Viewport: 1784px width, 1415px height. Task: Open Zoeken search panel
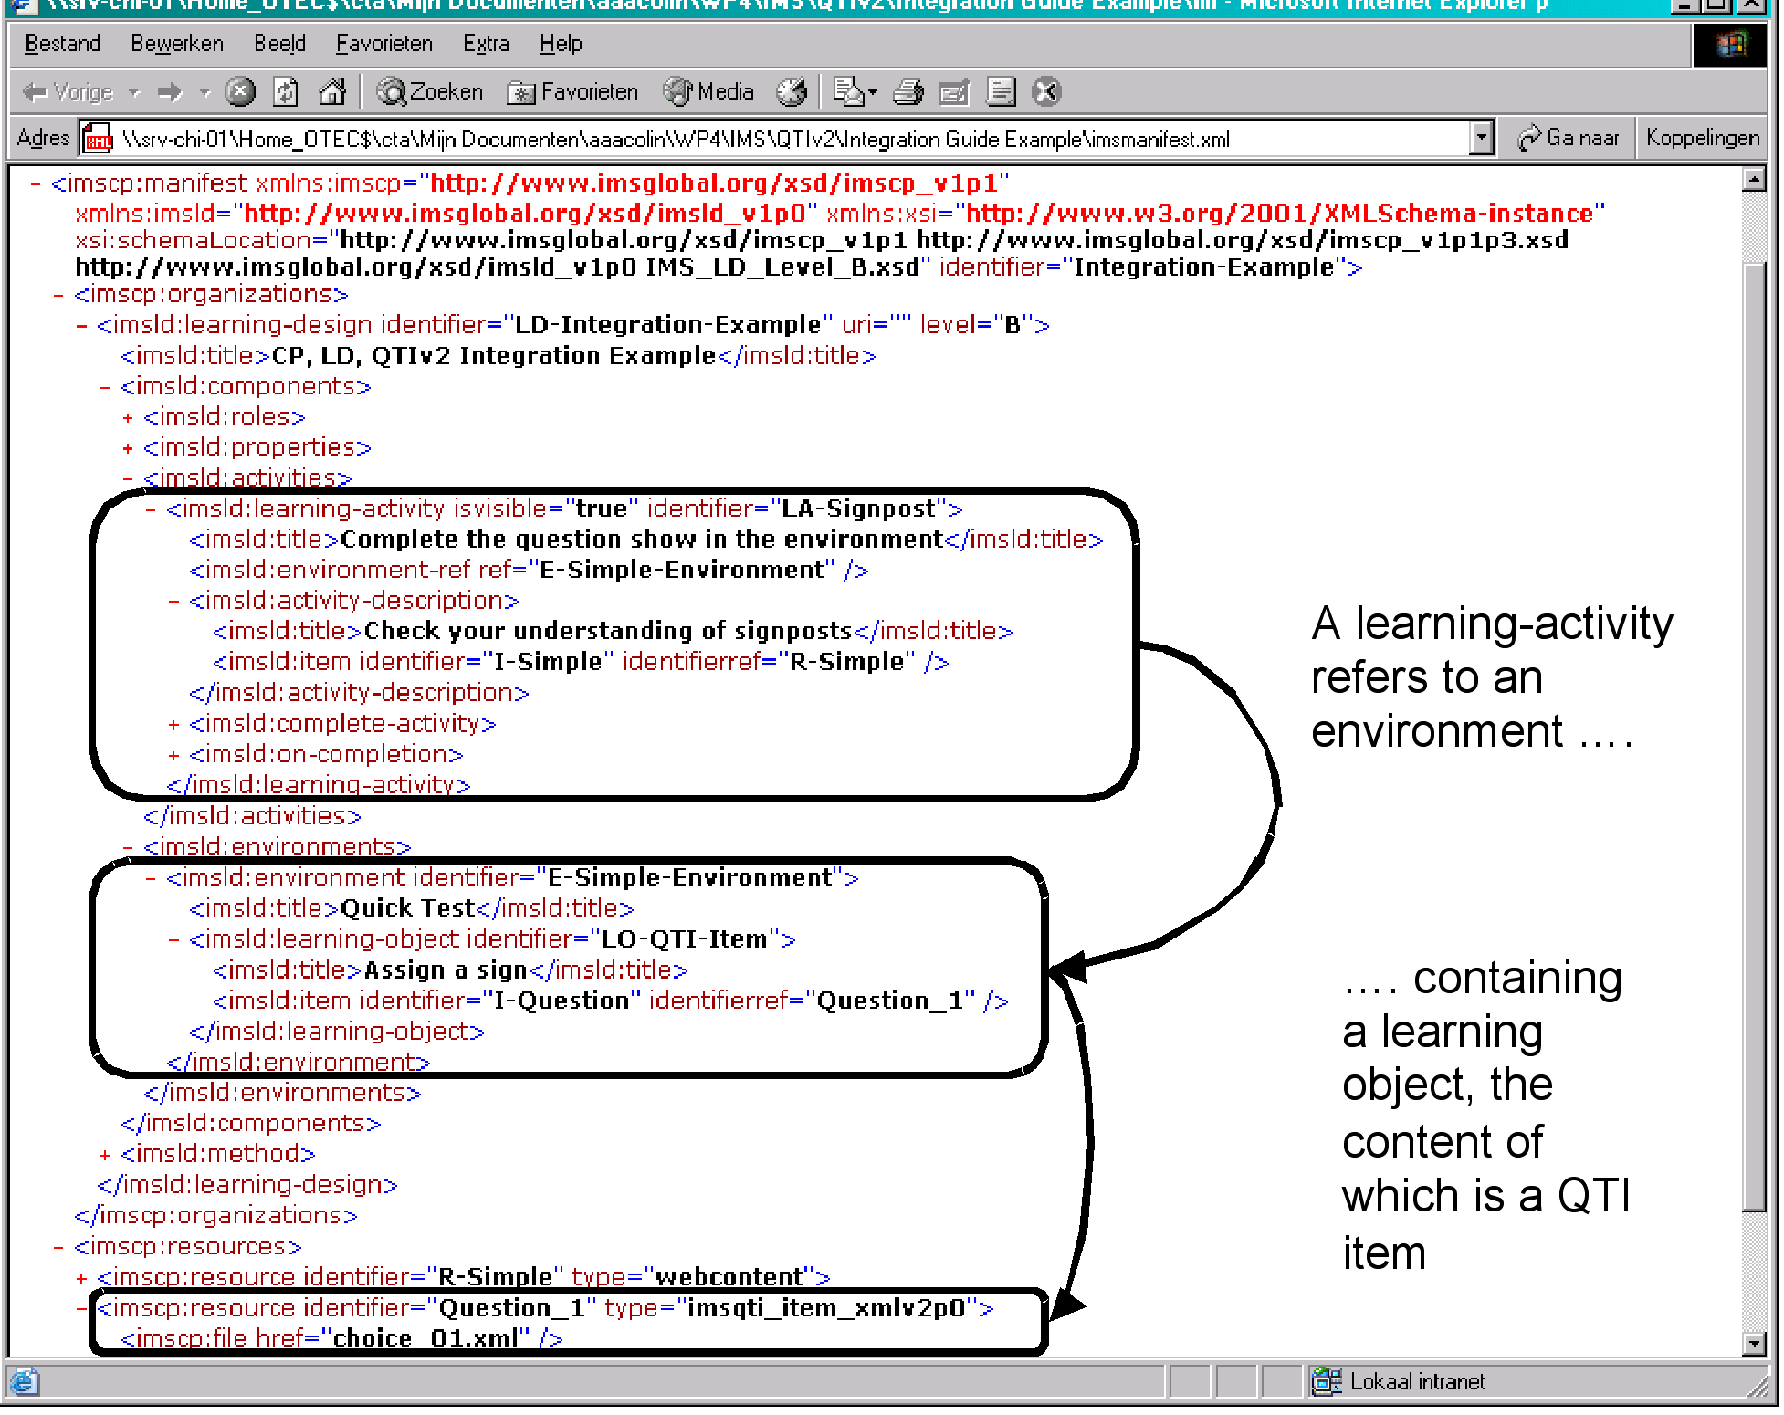coord(430,92)
